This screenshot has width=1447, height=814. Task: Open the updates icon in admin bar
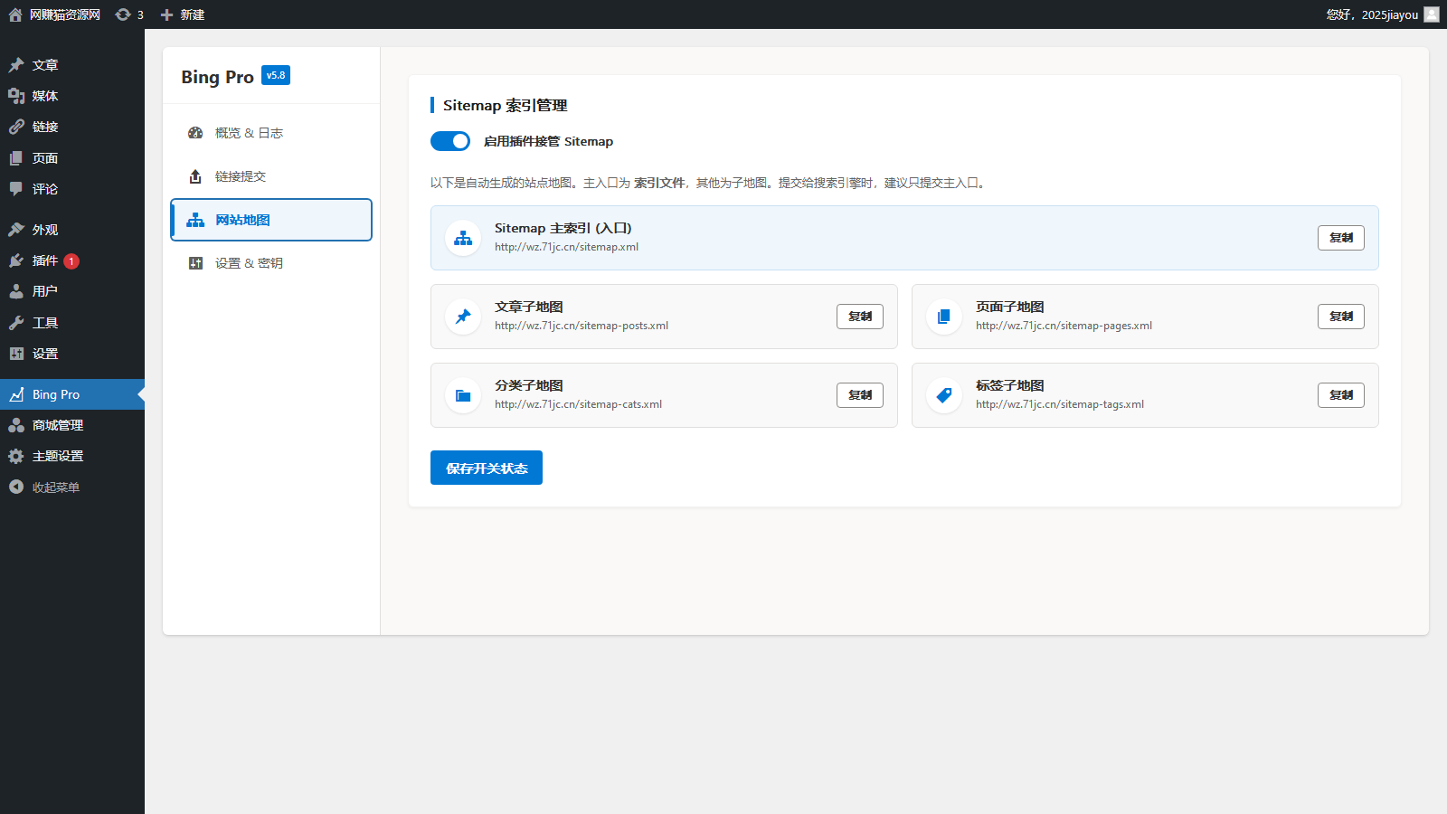point(124,14)
